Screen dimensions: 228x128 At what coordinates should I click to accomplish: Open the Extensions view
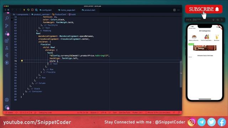tap(7, 41)
